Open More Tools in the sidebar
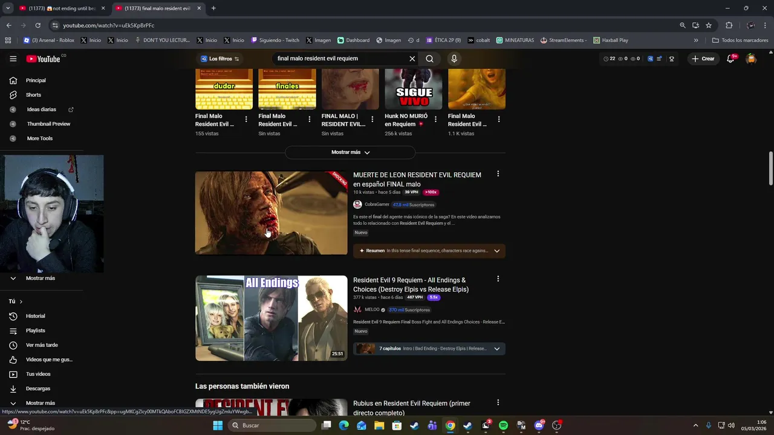Image resolution: width=774 pixels, height=435 pixels. [x=39, y=138]
